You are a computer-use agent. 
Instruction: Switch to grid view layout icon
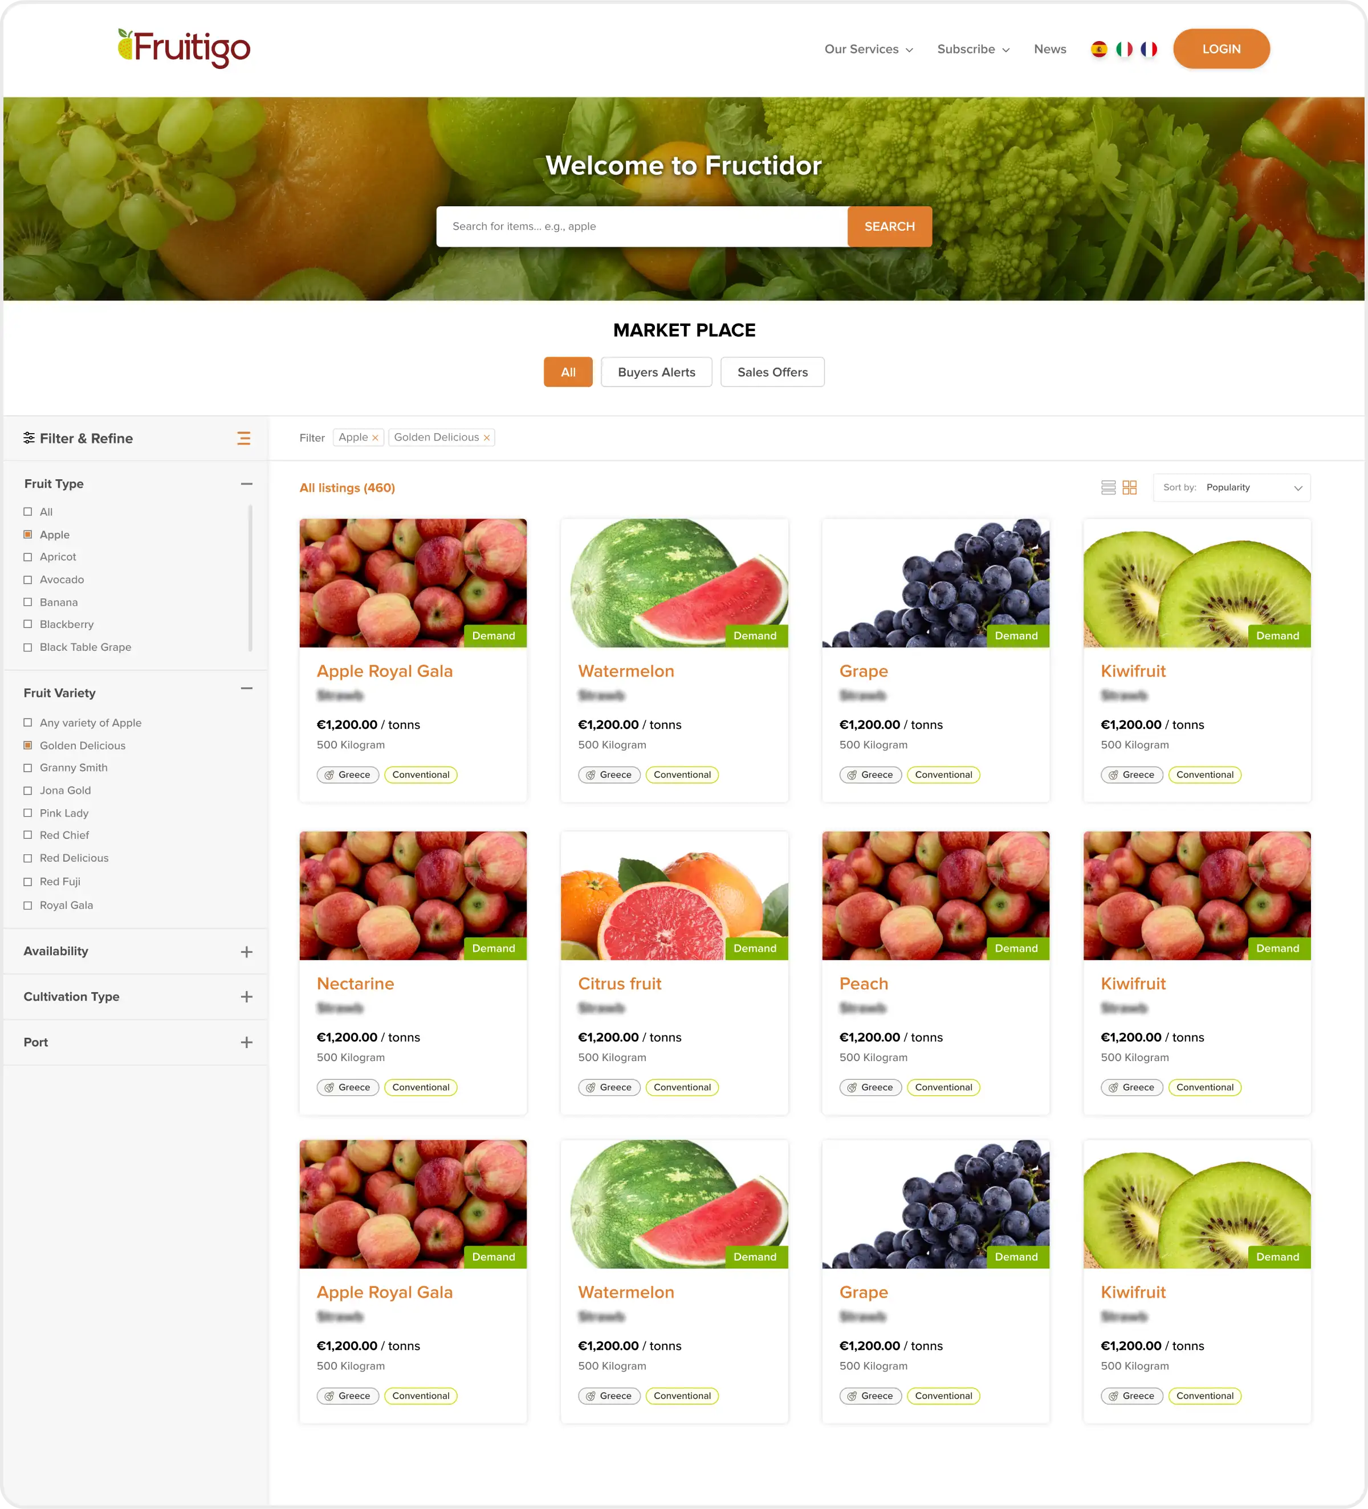tap(1130, 487)
